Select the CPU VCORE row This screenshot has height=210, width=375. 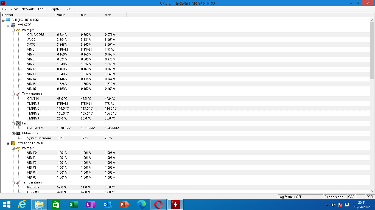(x=198, y=35)
